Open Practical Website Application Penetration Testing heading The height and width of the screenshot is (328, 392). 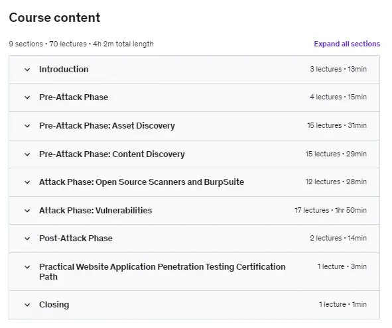163,272
